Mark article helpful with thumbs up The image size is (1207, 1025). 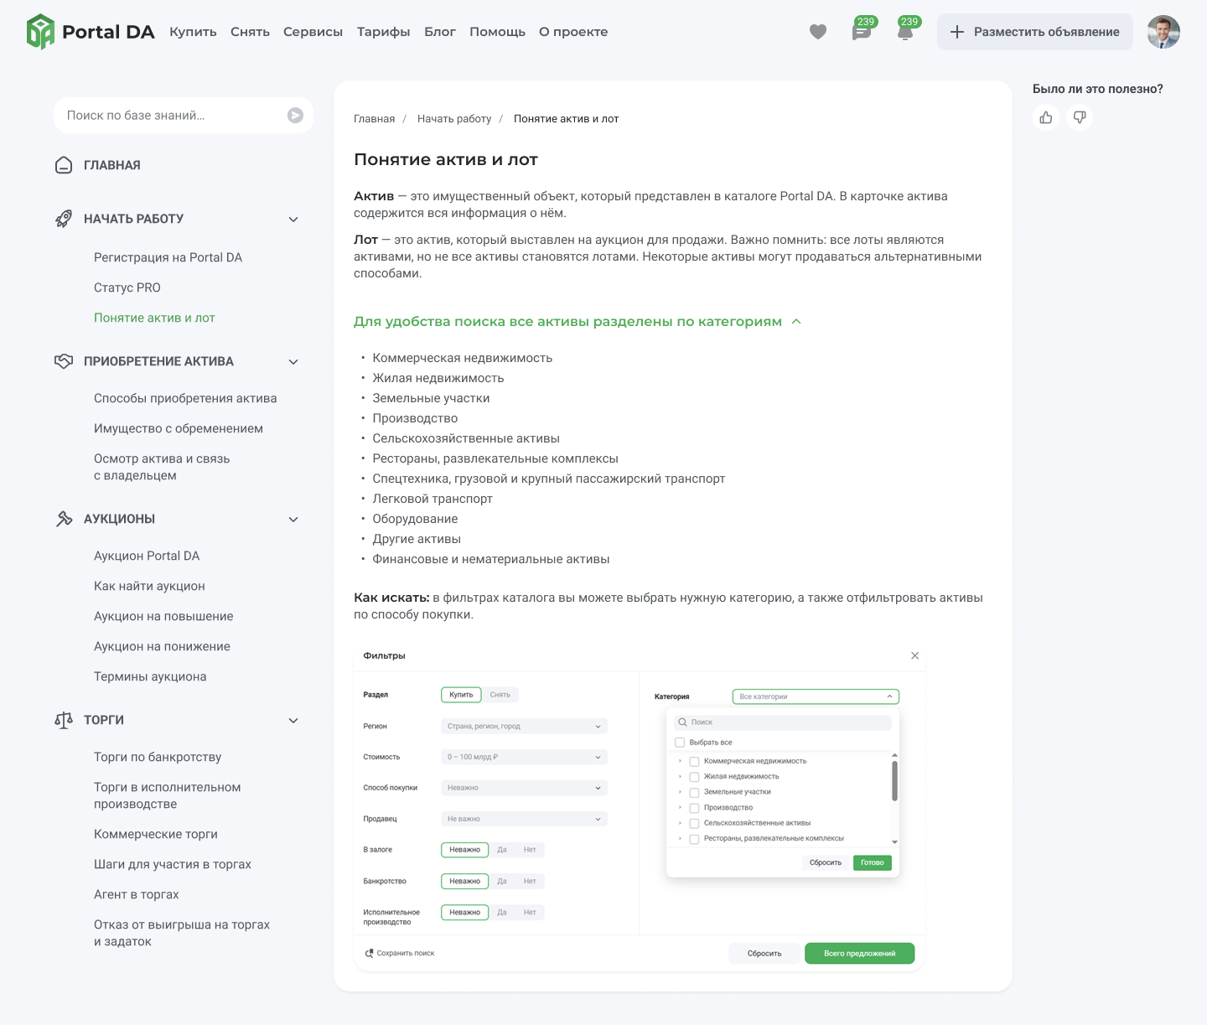[x=1046, y=117]
